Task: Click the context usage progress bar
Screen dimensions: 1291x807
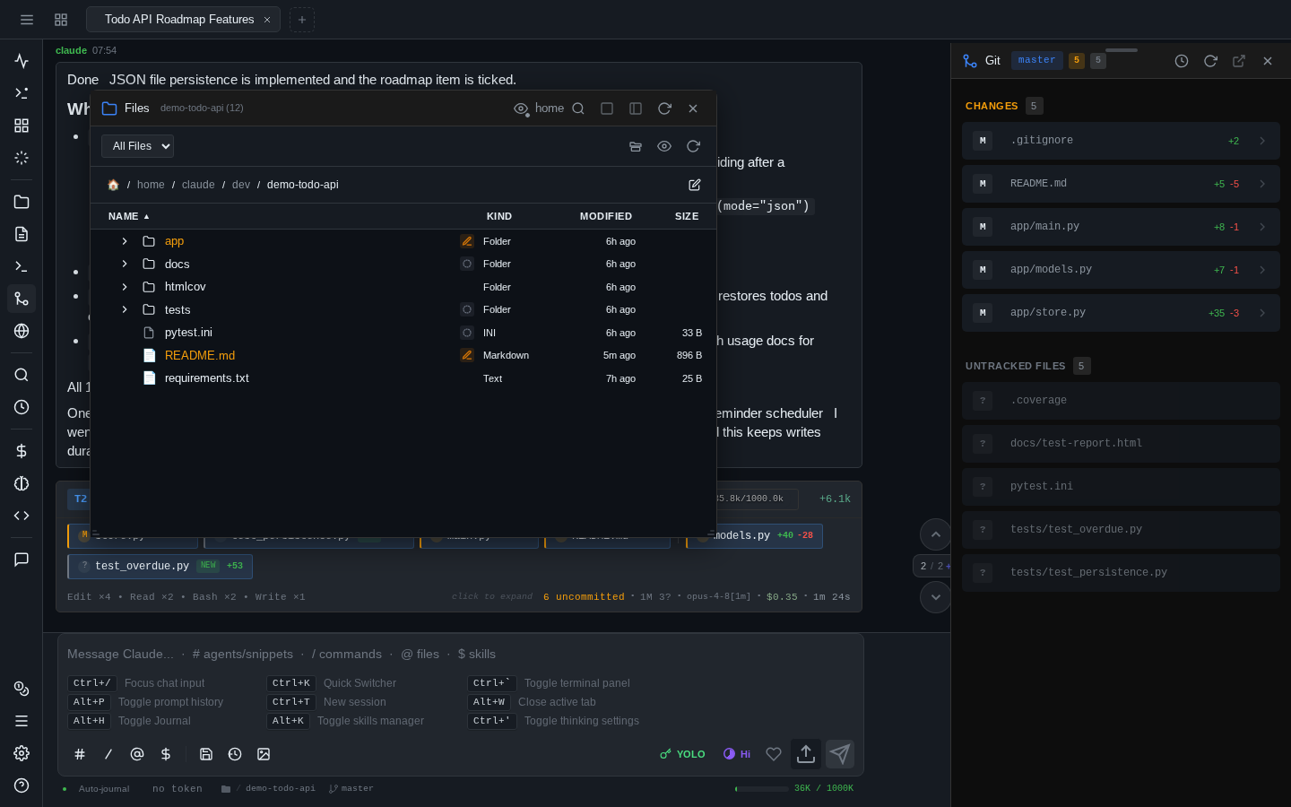Action: [x=761, y=789]
